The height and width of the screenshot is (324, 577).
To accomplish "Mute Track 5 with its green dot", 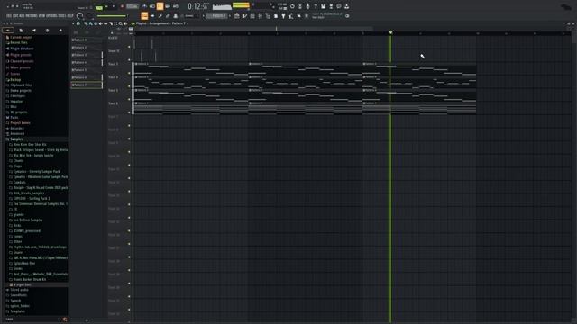I will point(129,99).
